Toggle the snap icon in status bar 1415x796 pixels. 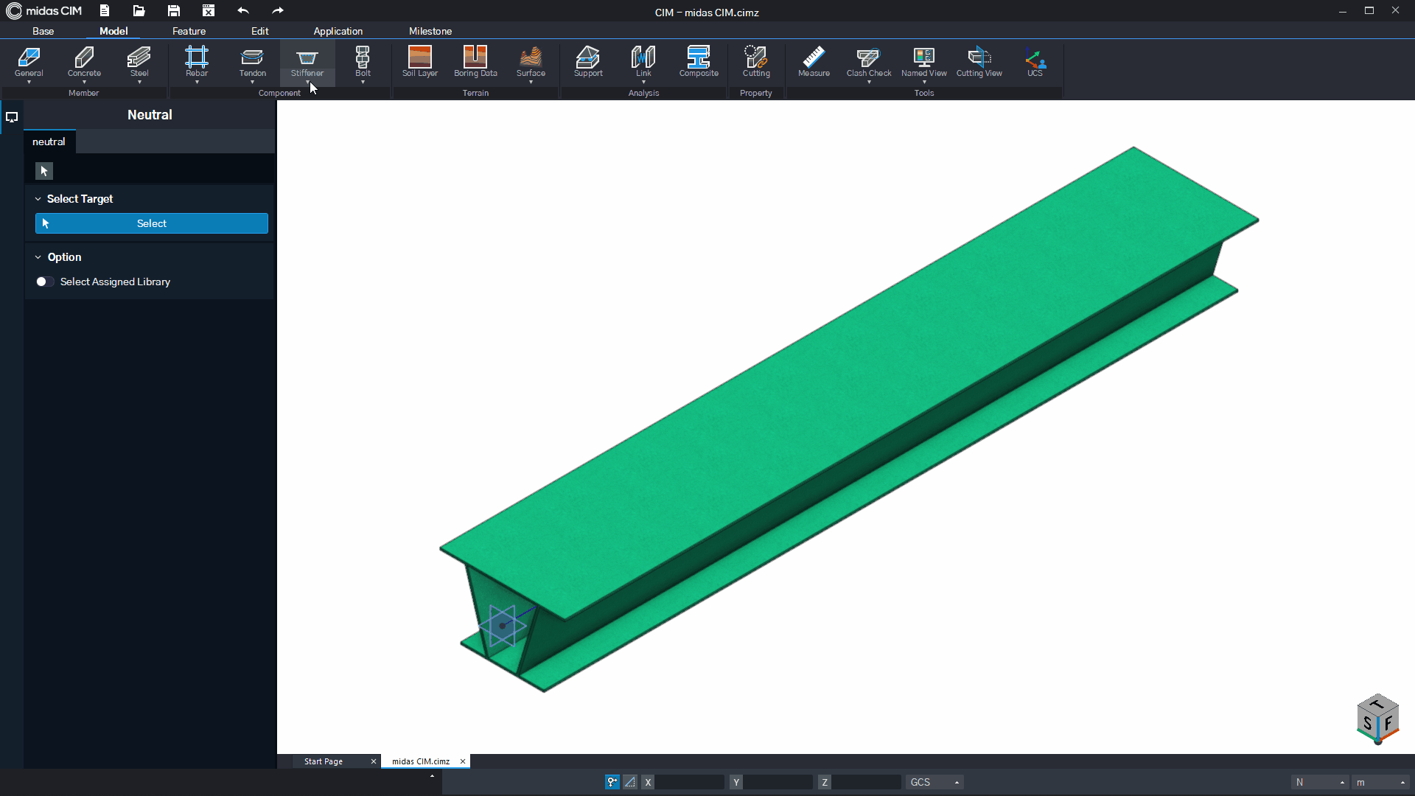612,782
